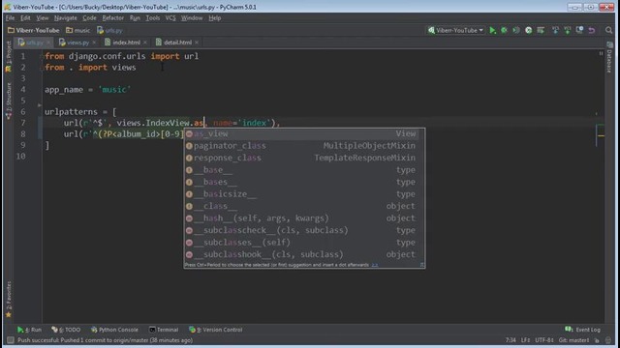Screen dimensions: 620x348
Task: Open the Edit menu
Action: [x=25, y=18]
